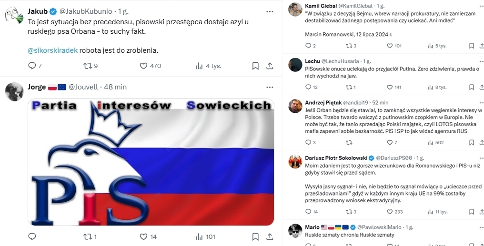Open Dariusz Piotr Sokołowski's profile name
This screenshot has width=484, height=246.
click(336, 158)
